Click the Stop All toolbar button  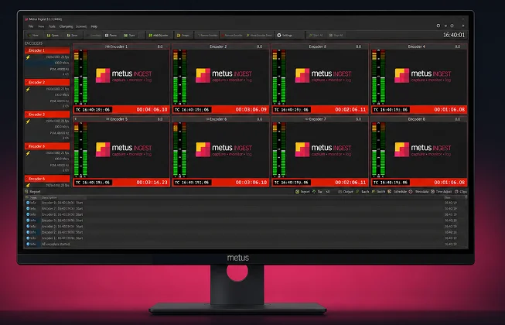(336, 35)
